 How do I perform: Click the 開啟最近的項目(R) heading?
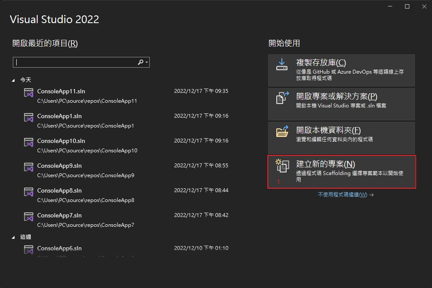coord(45,43)
